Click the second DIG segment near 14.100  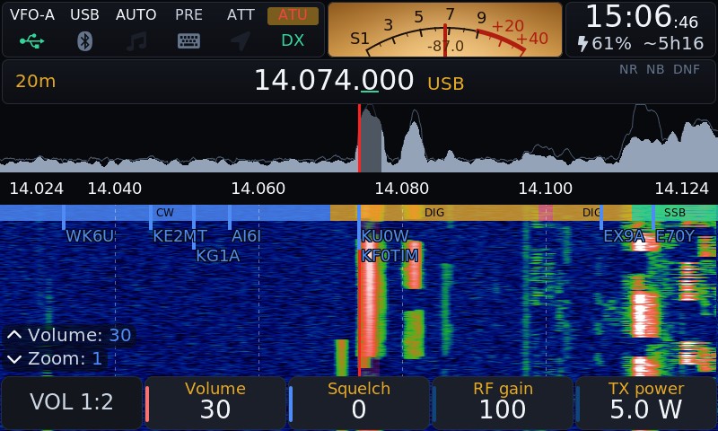pos(591,213)
